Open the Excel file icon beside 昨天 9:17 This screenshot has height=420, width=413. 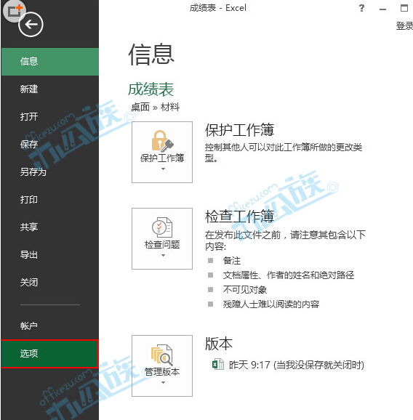point(218,364)
